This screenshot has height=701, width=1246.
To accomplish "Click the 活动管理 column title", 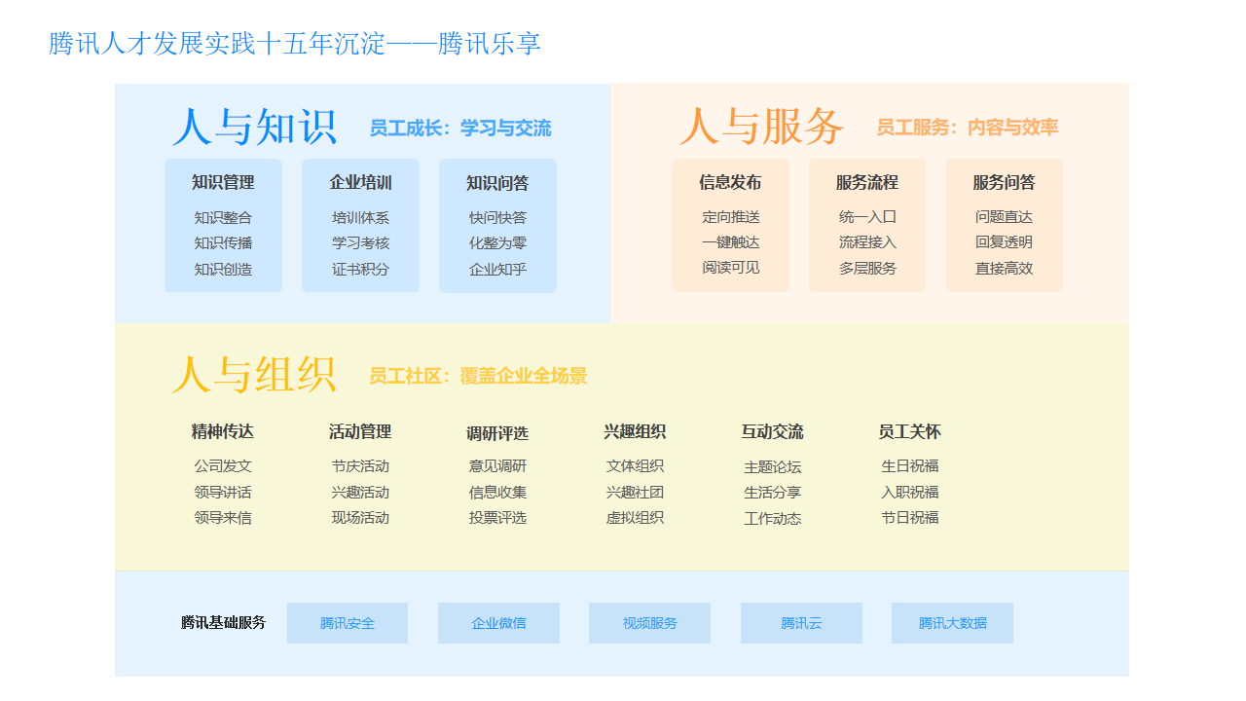I will 360,431.
